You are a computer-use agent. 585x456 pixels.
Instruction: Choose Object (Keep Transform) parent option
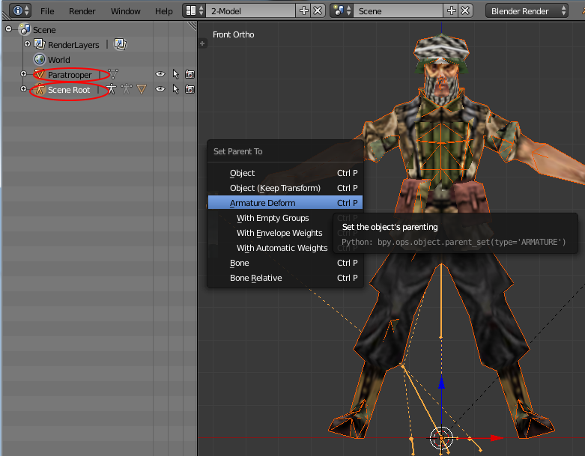click(x=285, y=188)
